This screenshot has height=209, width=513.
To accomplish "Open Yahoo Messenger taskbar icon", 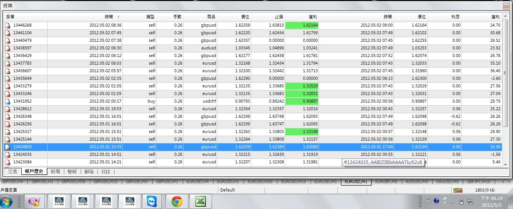I will point(35,201).
